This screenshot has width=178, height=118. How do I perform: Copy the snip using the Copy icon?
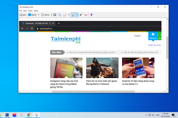(60, 15)
